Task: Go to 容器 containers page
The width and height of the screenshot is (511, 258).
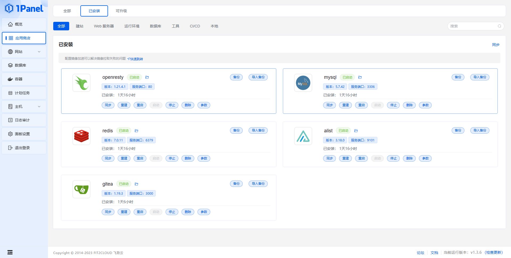Action: pyautogui.click(x=24, y=79)
